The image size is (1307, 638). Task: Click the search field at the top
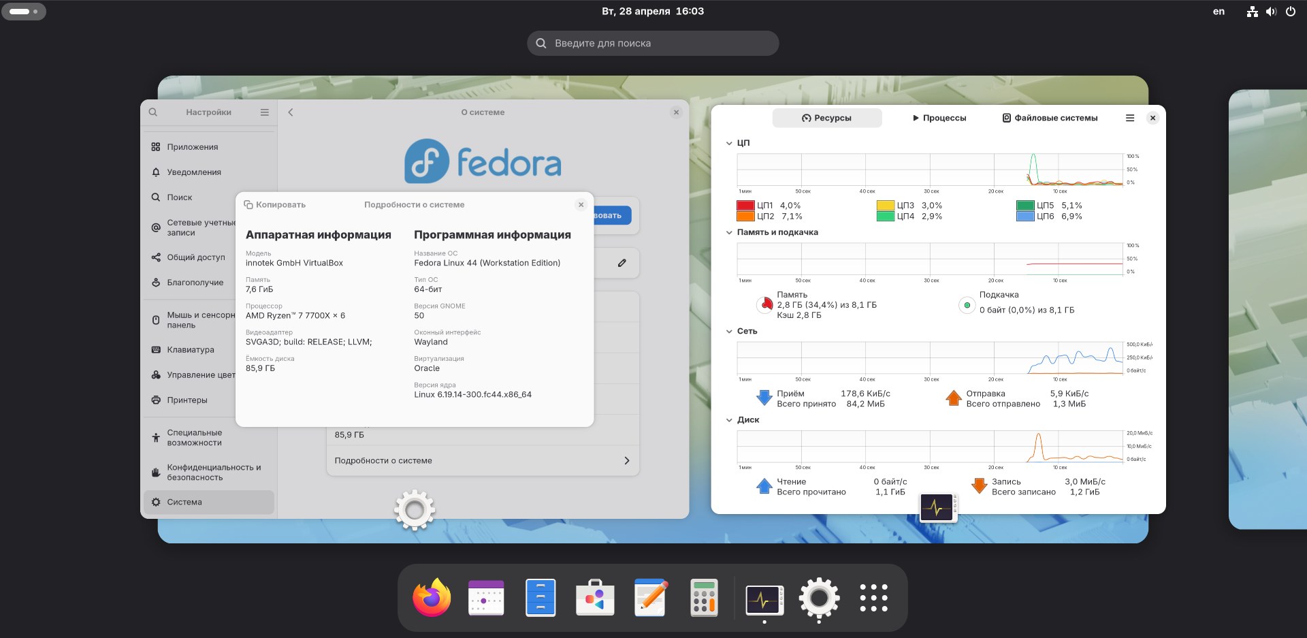[652, 43]
